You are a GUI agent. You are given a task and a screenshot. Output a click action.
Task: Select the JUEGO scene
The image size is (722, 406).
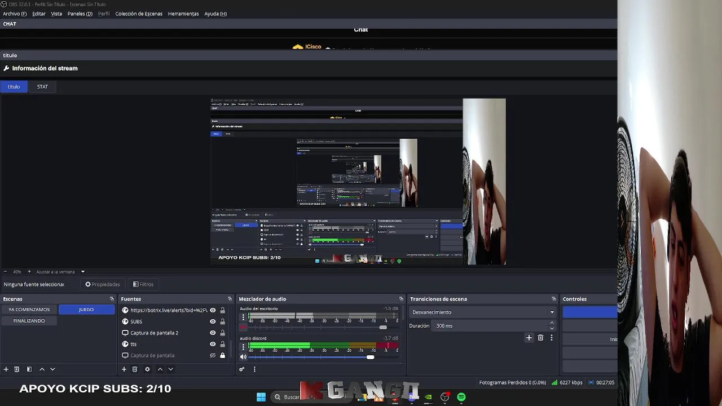click(x=86, y=310)
